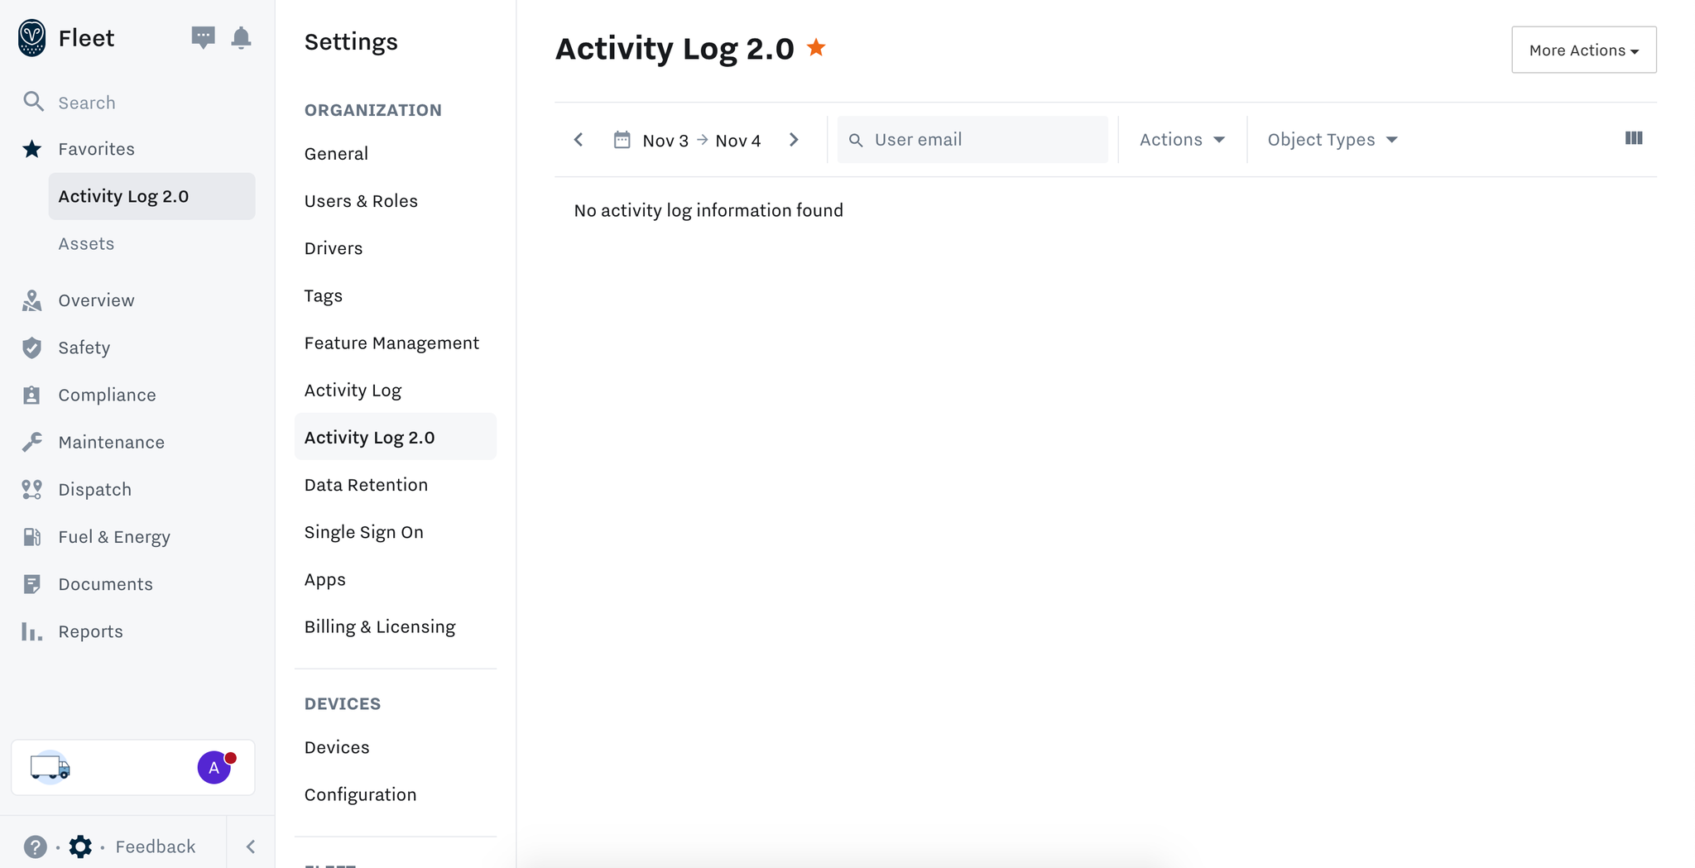Select Users & Roles in settings
Viewport: 1695px width, 868px height.
click(x=361, y=201)
